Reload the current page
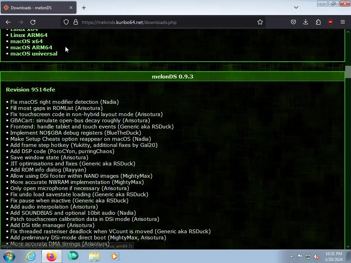This screenshot has width=351, height=263. pos(33,22)
